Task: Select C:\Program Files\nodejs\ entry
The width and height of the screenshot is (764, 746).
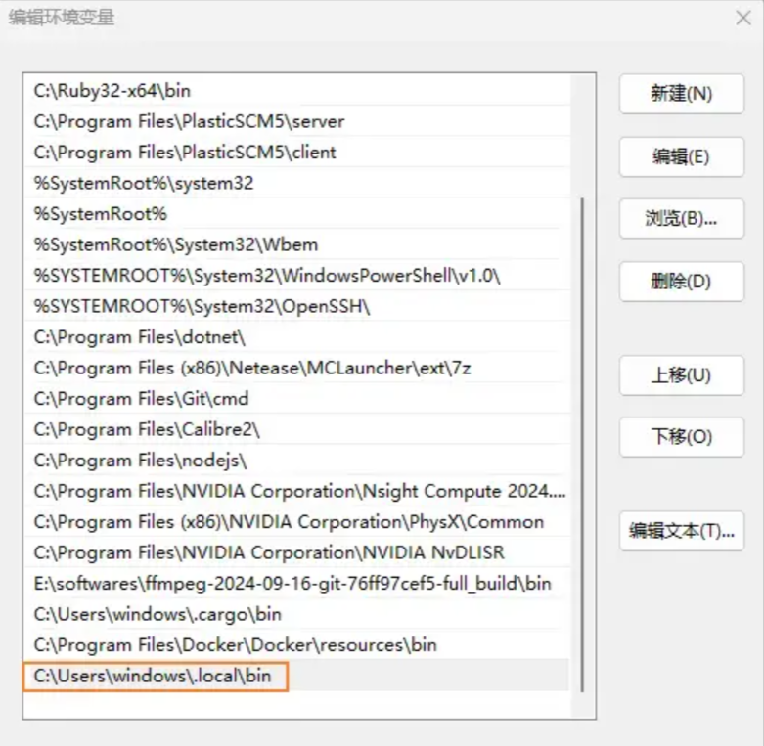Action: [296, 461]
